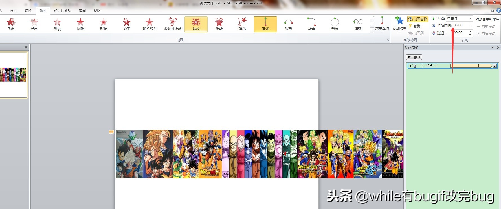Open PowerPoint Help question mark
The height and width of the screenshot is (209, 501).
pyautogui.click(x=498, y=10)
